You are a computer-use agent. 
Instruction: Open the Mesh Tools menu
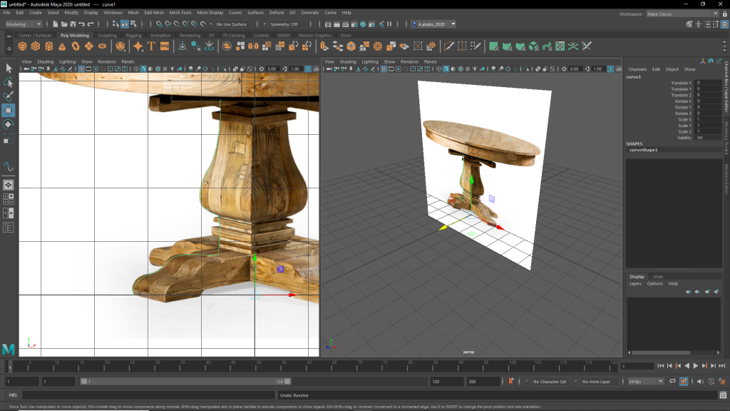tap(180, 13)
